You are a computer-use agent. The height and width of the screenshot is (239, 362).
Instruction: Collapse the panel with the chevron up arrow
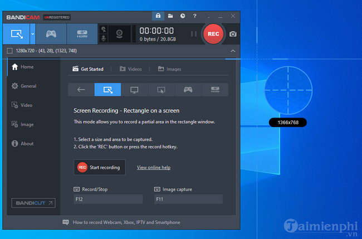[233, 51]
